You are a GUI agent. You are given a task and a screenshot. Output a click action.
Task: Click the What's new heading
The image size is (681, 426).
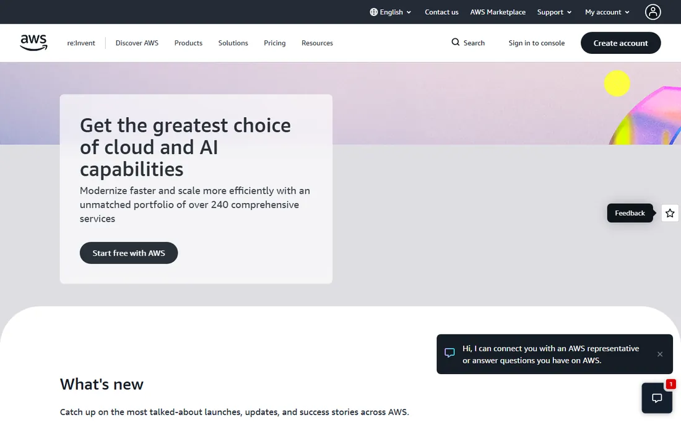point(102,385)
